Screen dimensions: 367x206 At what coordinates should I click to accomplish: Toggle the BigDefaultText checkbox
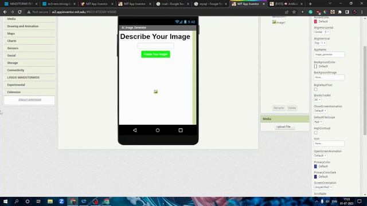[x=315, y=89]
